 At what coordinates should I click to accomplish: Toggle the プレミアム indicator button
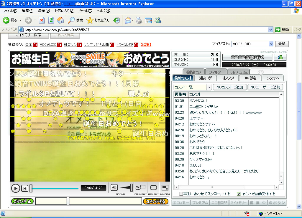200,203
